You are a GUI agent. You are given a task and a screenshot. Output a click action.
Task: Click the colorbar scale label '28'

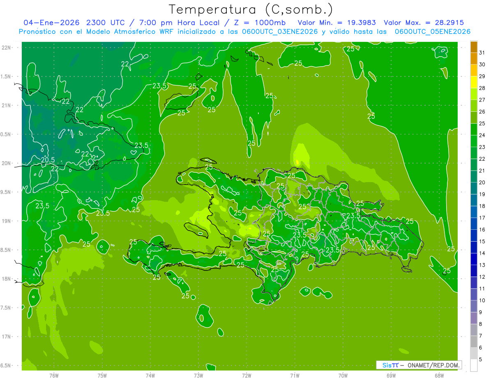[x=482, y=88]
